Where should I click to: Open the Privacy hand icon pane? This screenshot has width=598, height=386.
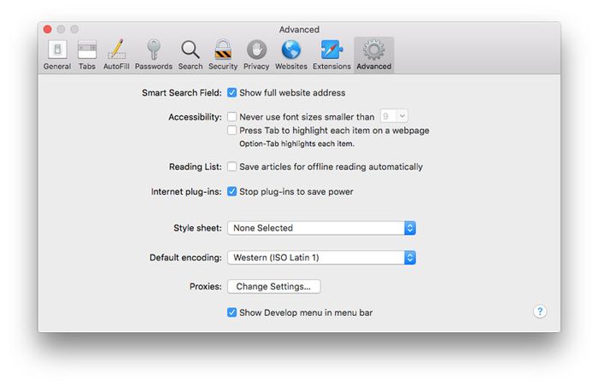click(256, 55)
